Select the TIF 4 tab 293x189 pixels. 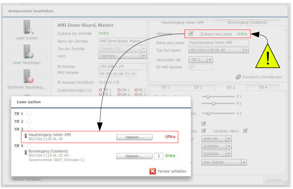[263, 88]
